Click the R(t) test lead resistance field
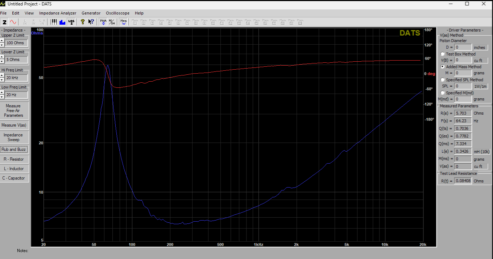The height and width of the screenshot is (259, 493). pos(463,181)
